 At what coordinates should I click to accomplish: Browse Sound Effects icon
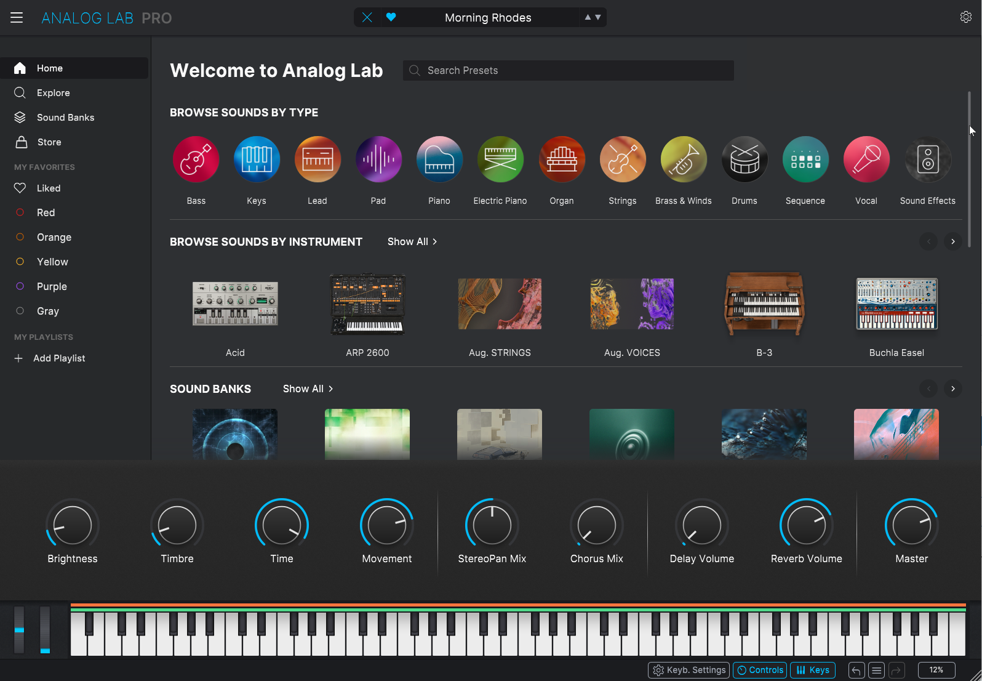click(x=928, y=159)
